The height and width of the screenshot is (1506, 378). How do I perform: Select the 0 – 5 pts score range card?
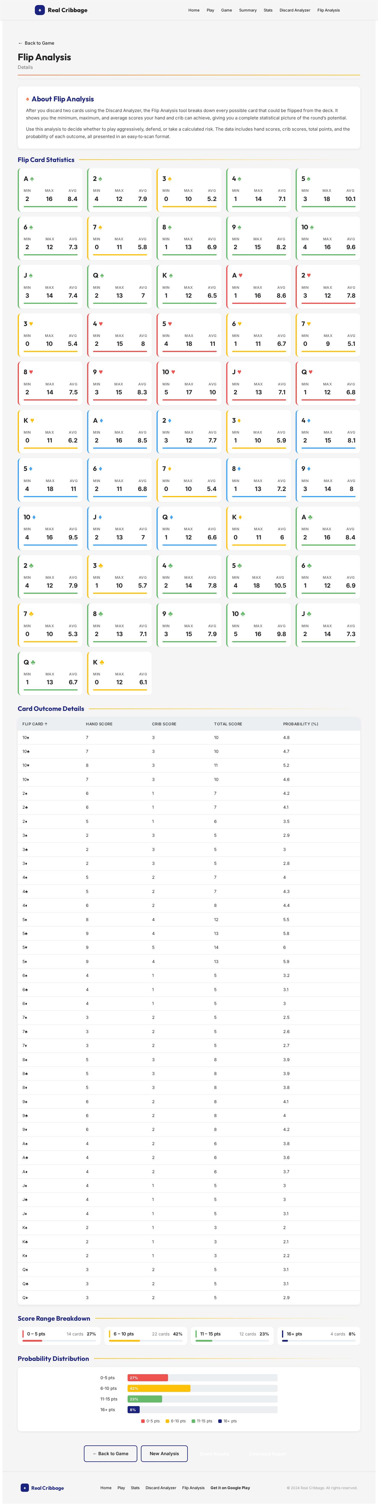coord(59,1336)
